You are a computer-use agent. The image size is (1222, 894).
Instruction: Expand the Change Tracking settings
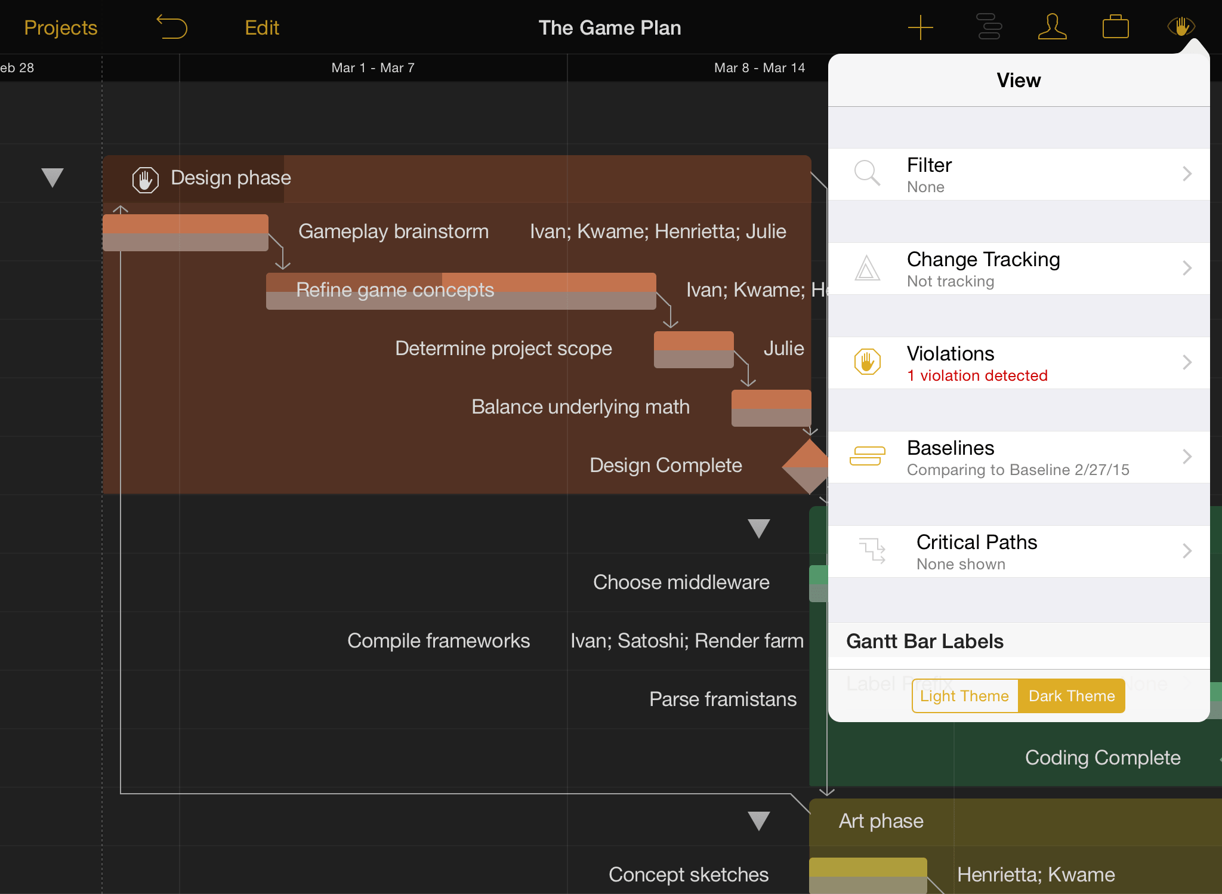pos(1020,270)
